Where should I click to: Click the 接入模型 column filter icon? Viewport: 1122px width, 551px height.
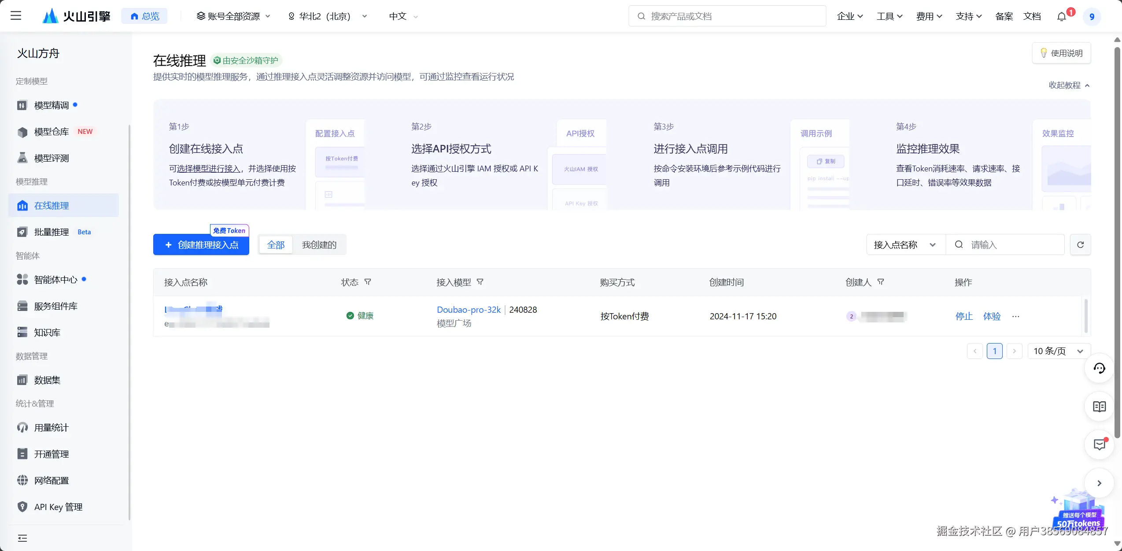480,282
